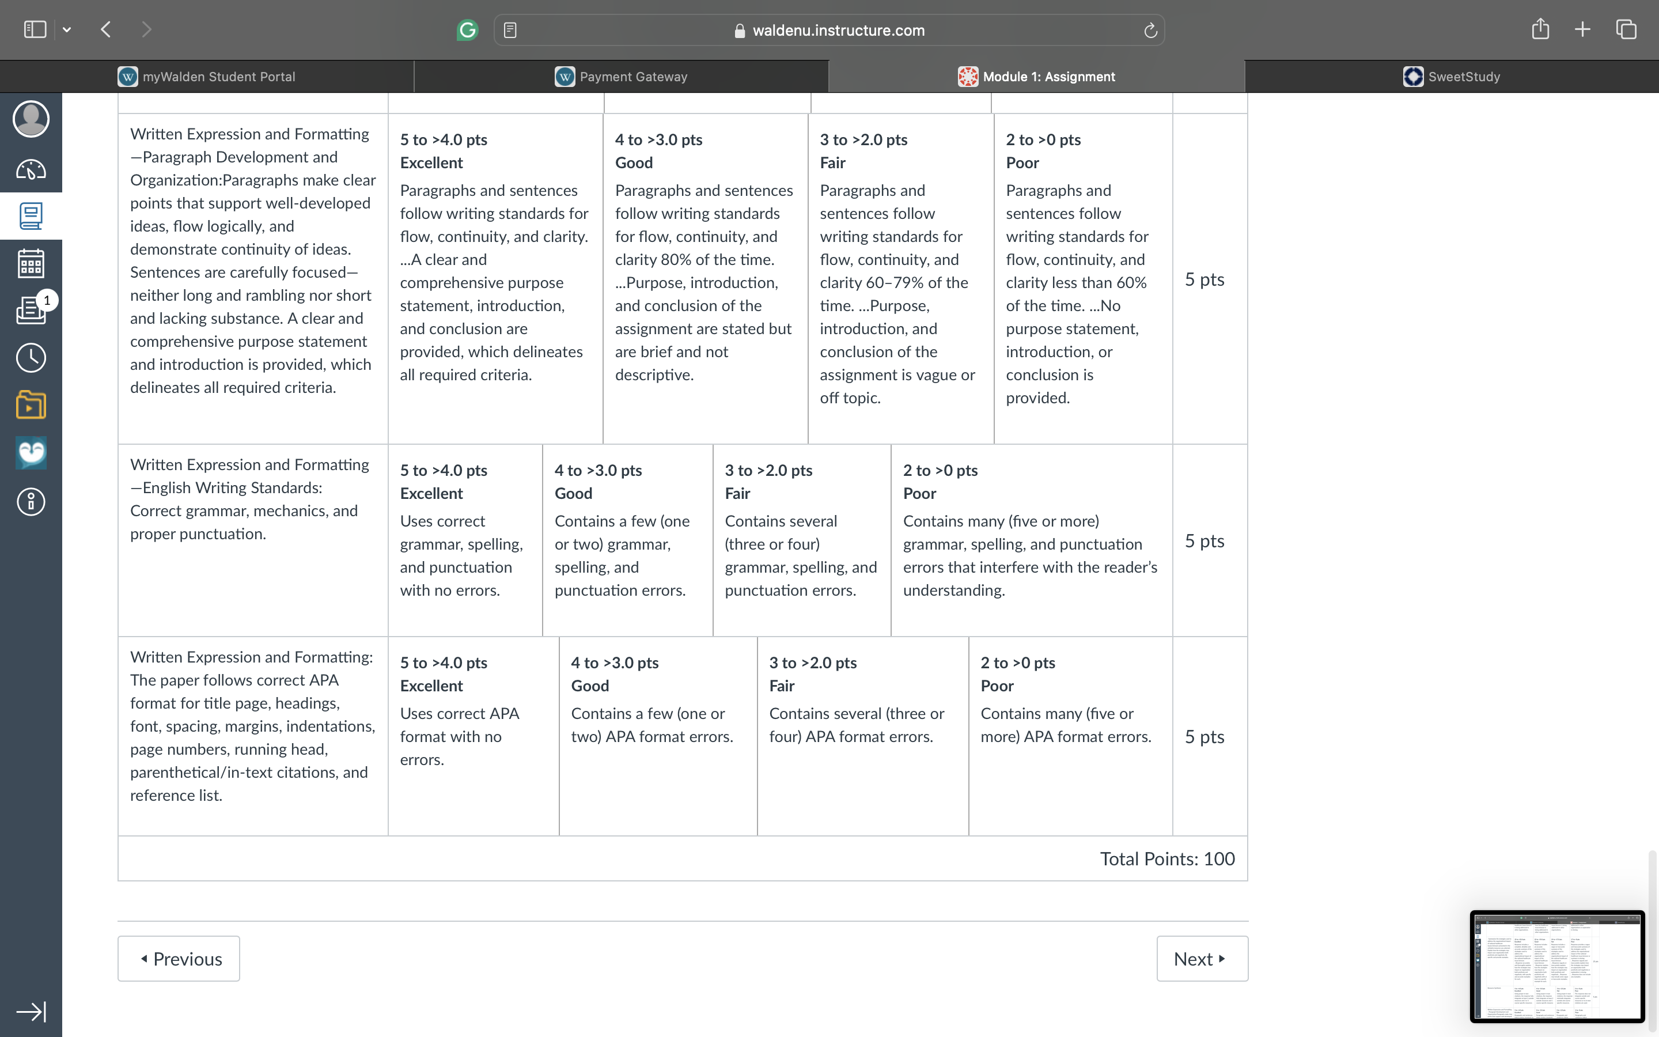
Task: Open Inbox with one unread badge
Action: coord(31,310)
